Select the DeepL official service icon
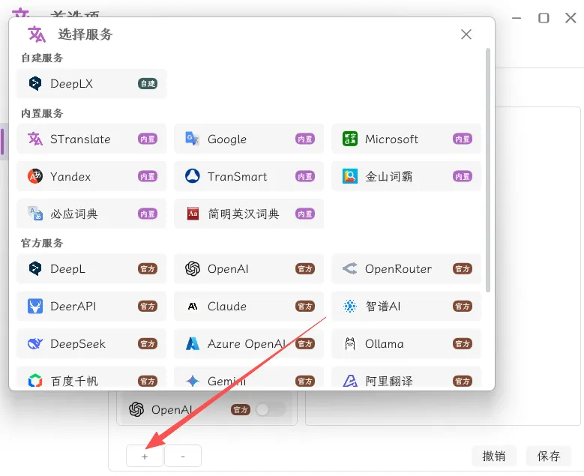 click(35, 268)
